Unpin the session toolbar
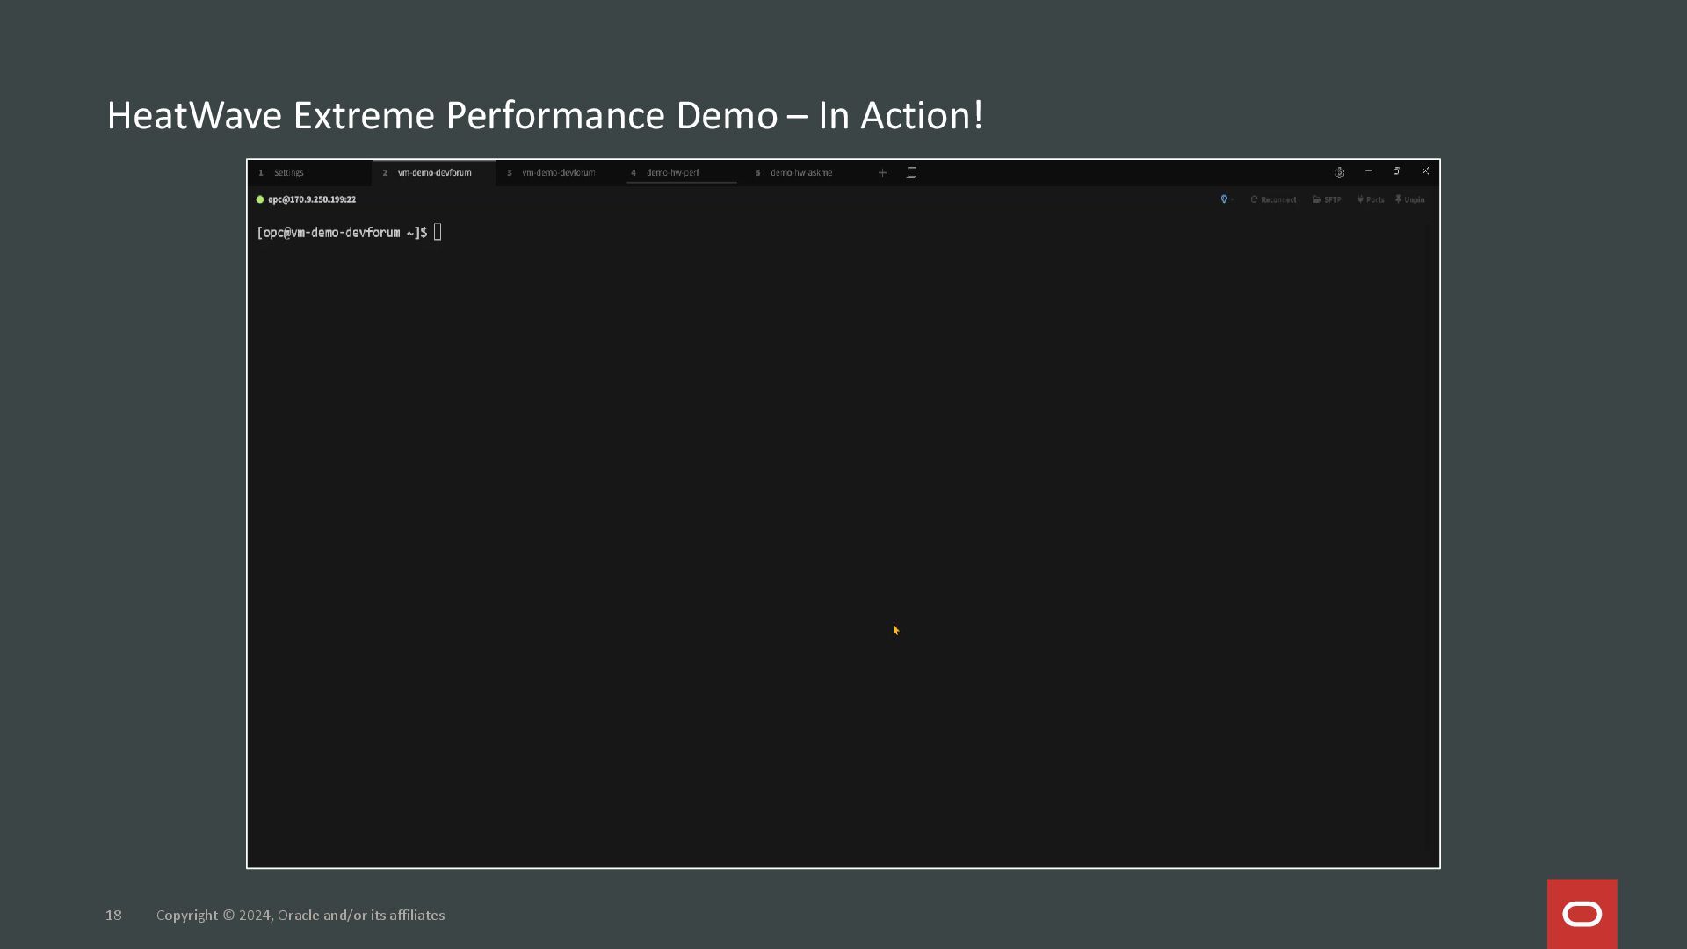The height and width of the screenshot is (949, 1687). 1410,199
